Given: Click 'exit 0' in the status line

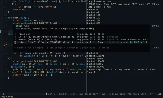Looking at the screenshot, I should 62,94.
